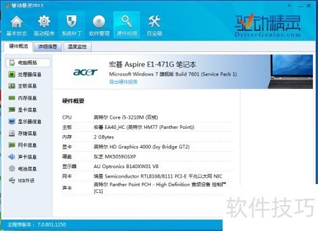Open the title bar dropdown arrow menu

(289, 6)
